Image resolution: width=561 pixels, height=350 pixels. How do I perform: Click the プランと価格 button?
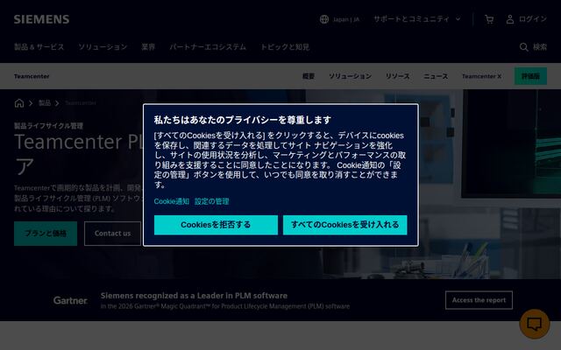pyautogui.click(x=46, y=234)
